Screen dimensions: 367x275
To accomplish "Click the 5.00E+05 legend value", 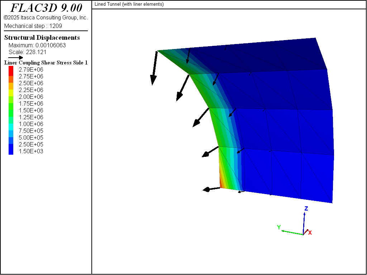I will click(x=31, y=137).
